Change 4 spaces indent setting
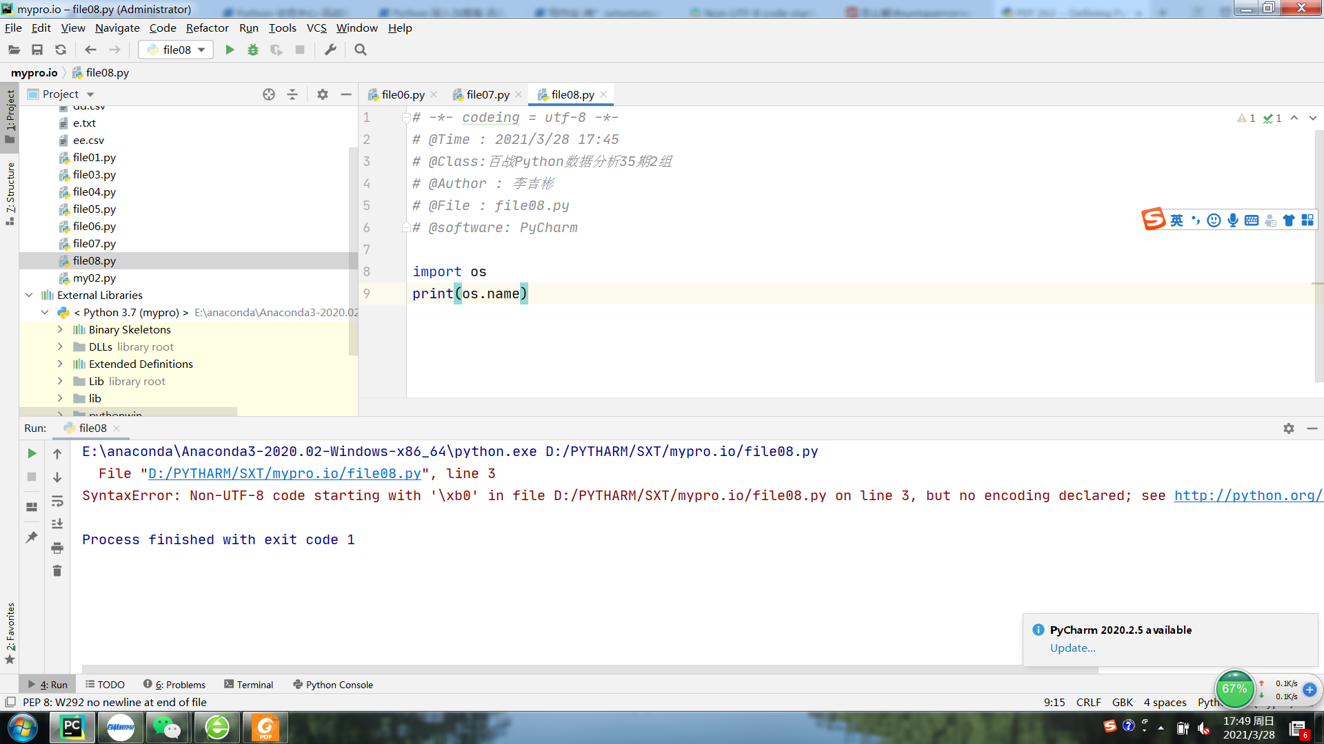Screen dimensions: 1324x744 pos(1165,702)
